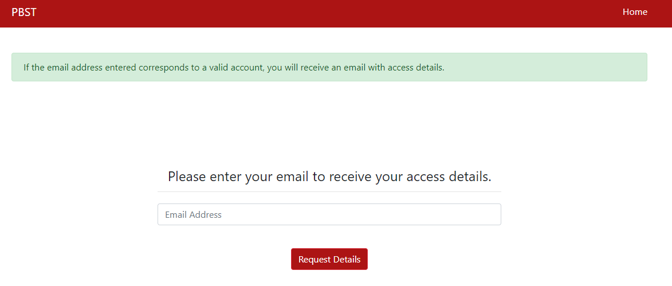Screen dimensions: 672x286
Task: Submit form using red Request Details button
Action: click(329, 259)
